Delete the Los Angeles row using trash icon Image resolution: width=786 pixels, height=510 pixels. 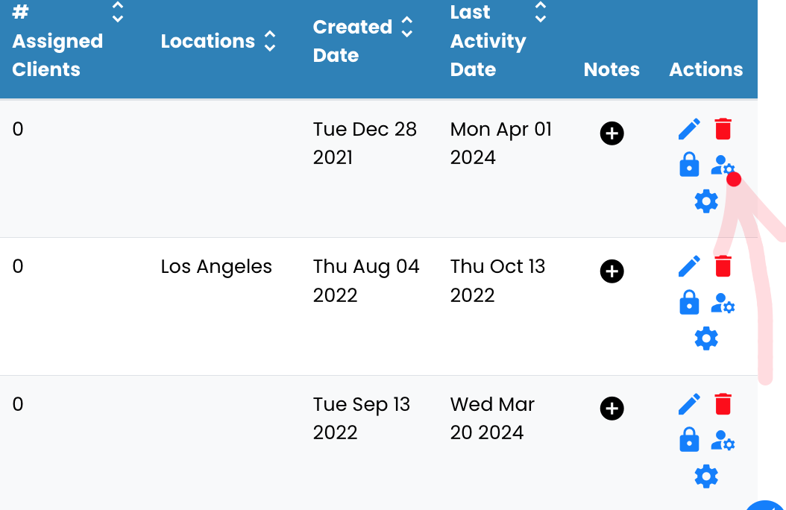click(x=723, y=266)
